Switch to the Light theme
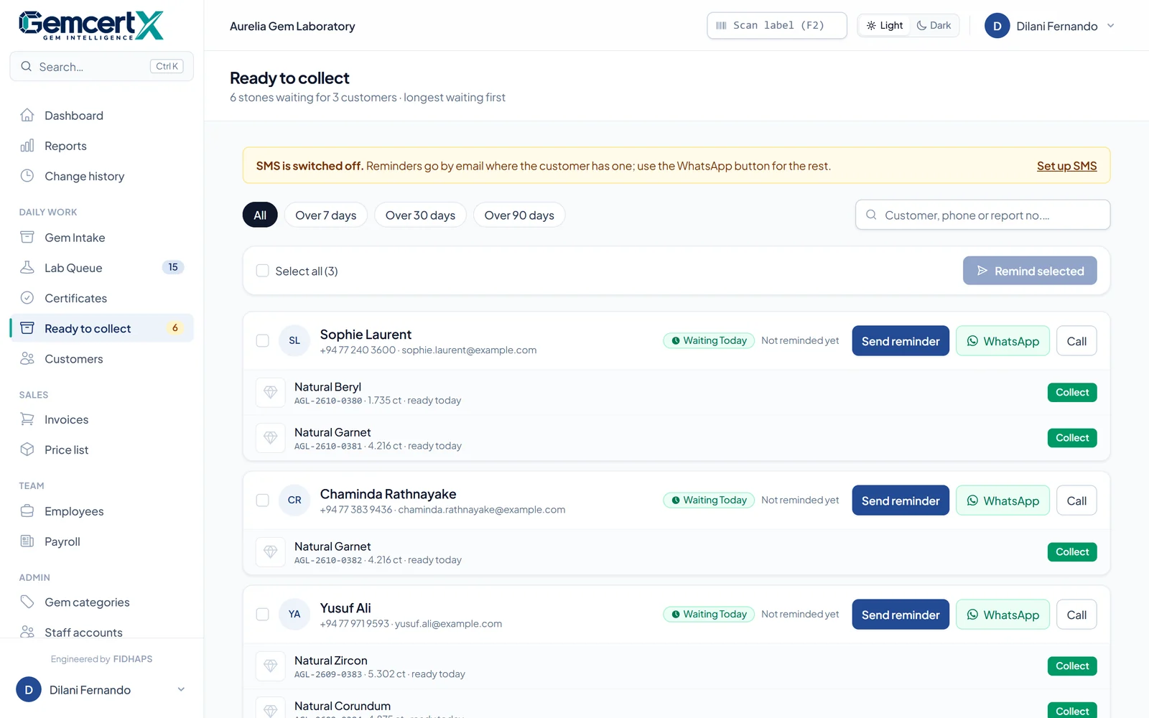This screenshot has width=1149, height=718. pos(885,25)
